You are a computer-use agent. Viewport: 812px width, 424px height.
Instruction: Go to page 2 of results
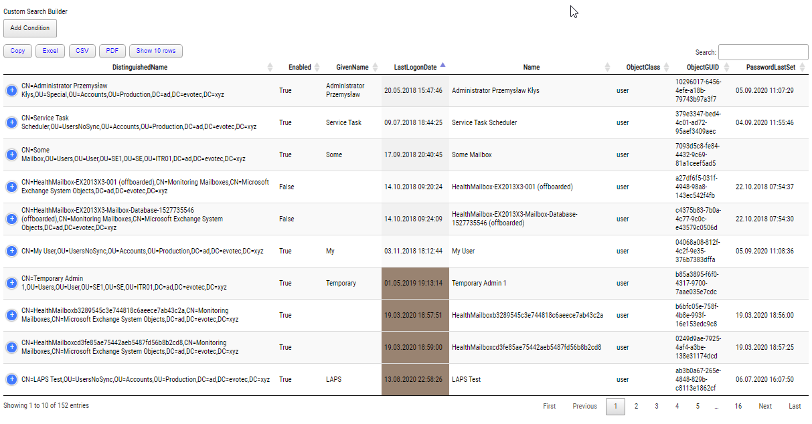635,406
